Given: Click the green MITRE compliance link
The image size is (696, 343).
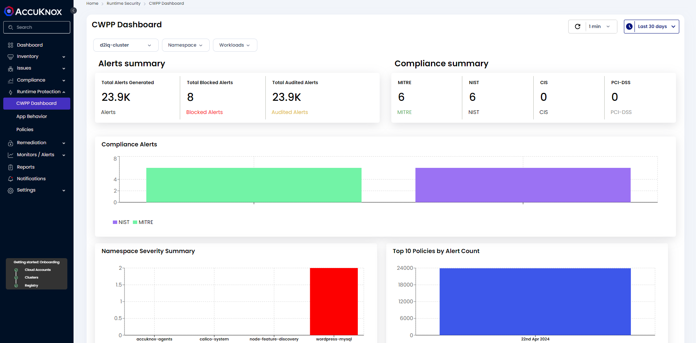Looking at the screenshot, I should tap(404, 112).
